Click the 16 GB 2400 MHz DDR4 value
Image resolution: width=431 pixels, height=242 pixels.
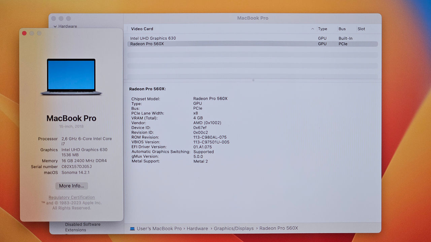[x=84, y=161]
